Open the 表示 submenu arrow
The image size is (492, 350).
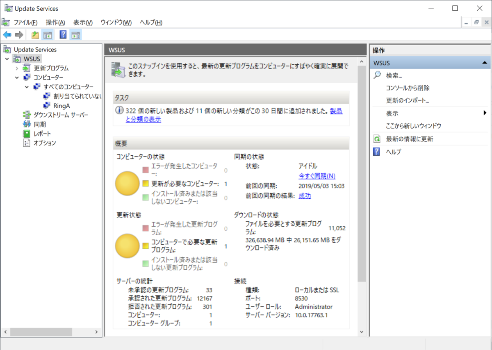point(485,113)
